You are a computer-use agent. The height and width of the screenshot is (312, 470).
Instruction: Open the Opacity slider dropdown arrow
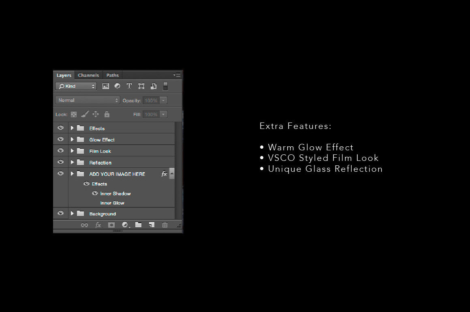(x=163, y=100)
